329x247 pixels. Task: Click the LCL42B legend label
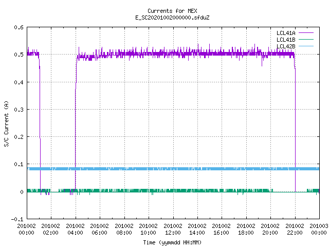286,46
